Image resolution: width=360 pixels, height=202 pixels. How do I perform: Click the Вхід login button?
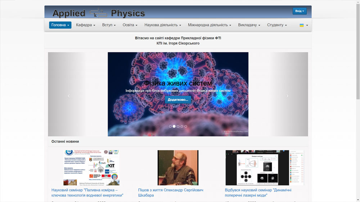pos(300,11)
